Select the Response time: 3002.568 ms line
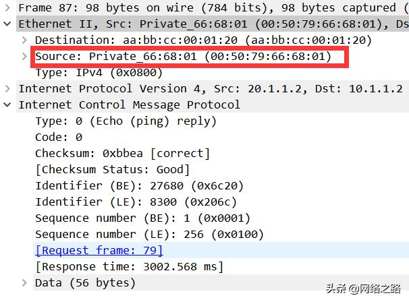 [129, 266]
